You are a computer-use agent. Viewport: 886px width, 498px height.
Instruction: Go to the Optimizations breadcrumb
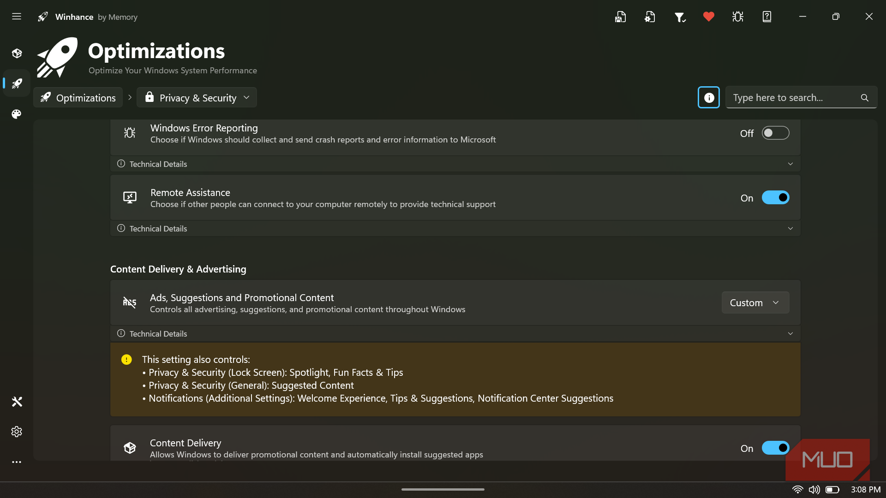click(78, 97)
